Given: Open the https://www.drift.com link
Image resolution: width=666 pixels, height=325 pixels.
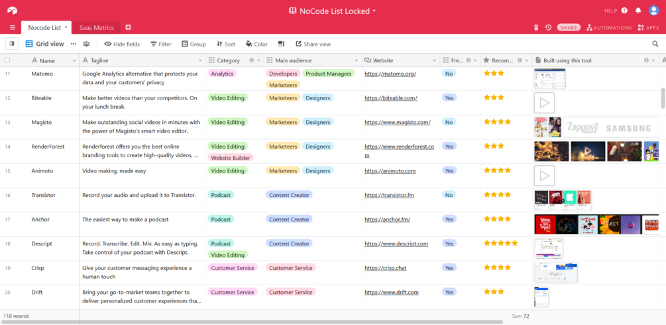Looking at the screenshot, I should 392,292.
